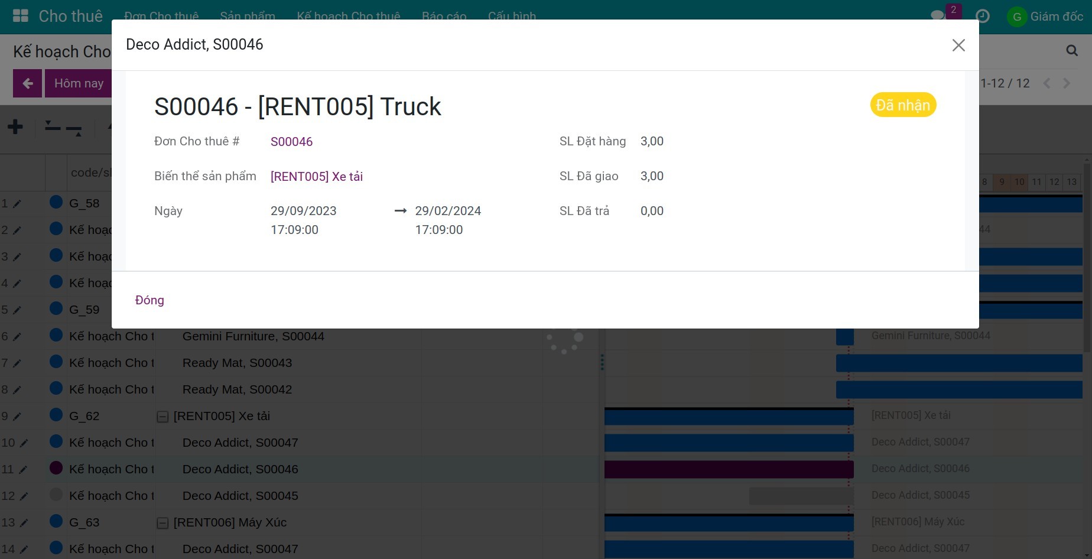The image size is (1092, 559).
Task: Open the Sản phẩm menu
Action: (248, 16)
